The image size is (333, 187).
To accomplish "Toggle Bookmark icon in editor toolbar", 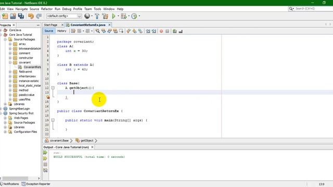I will 140,31.
